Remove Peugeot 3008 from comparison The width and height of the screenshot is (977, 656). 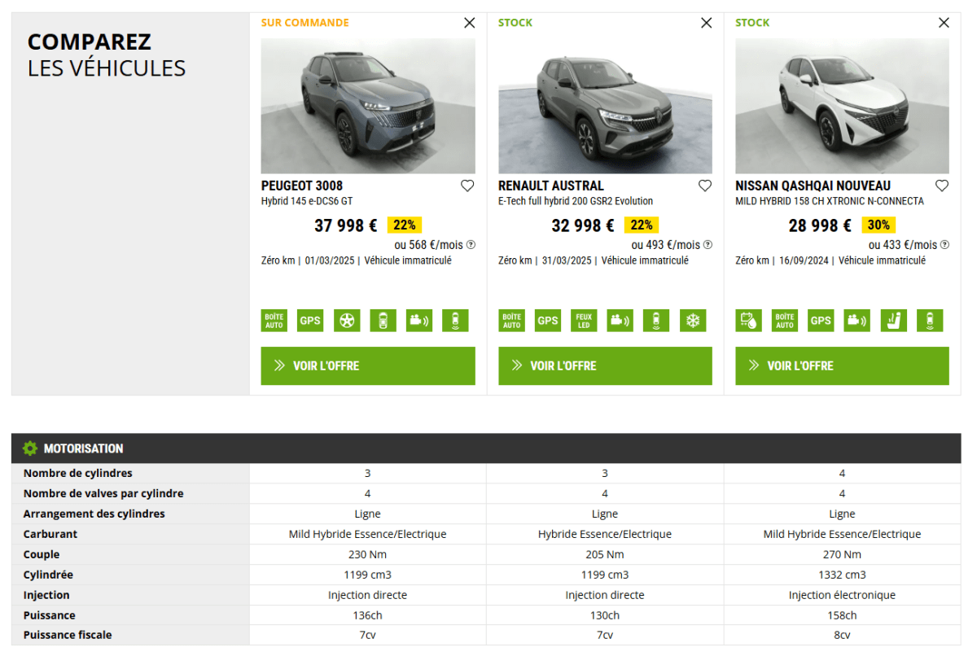tap(469, 23)
